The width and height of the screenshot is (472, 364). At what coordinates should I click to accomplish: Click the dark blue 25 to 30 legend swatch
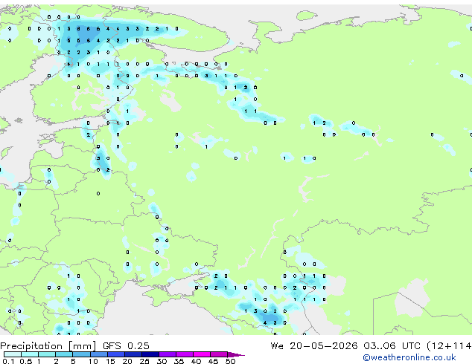pos(150,354)
